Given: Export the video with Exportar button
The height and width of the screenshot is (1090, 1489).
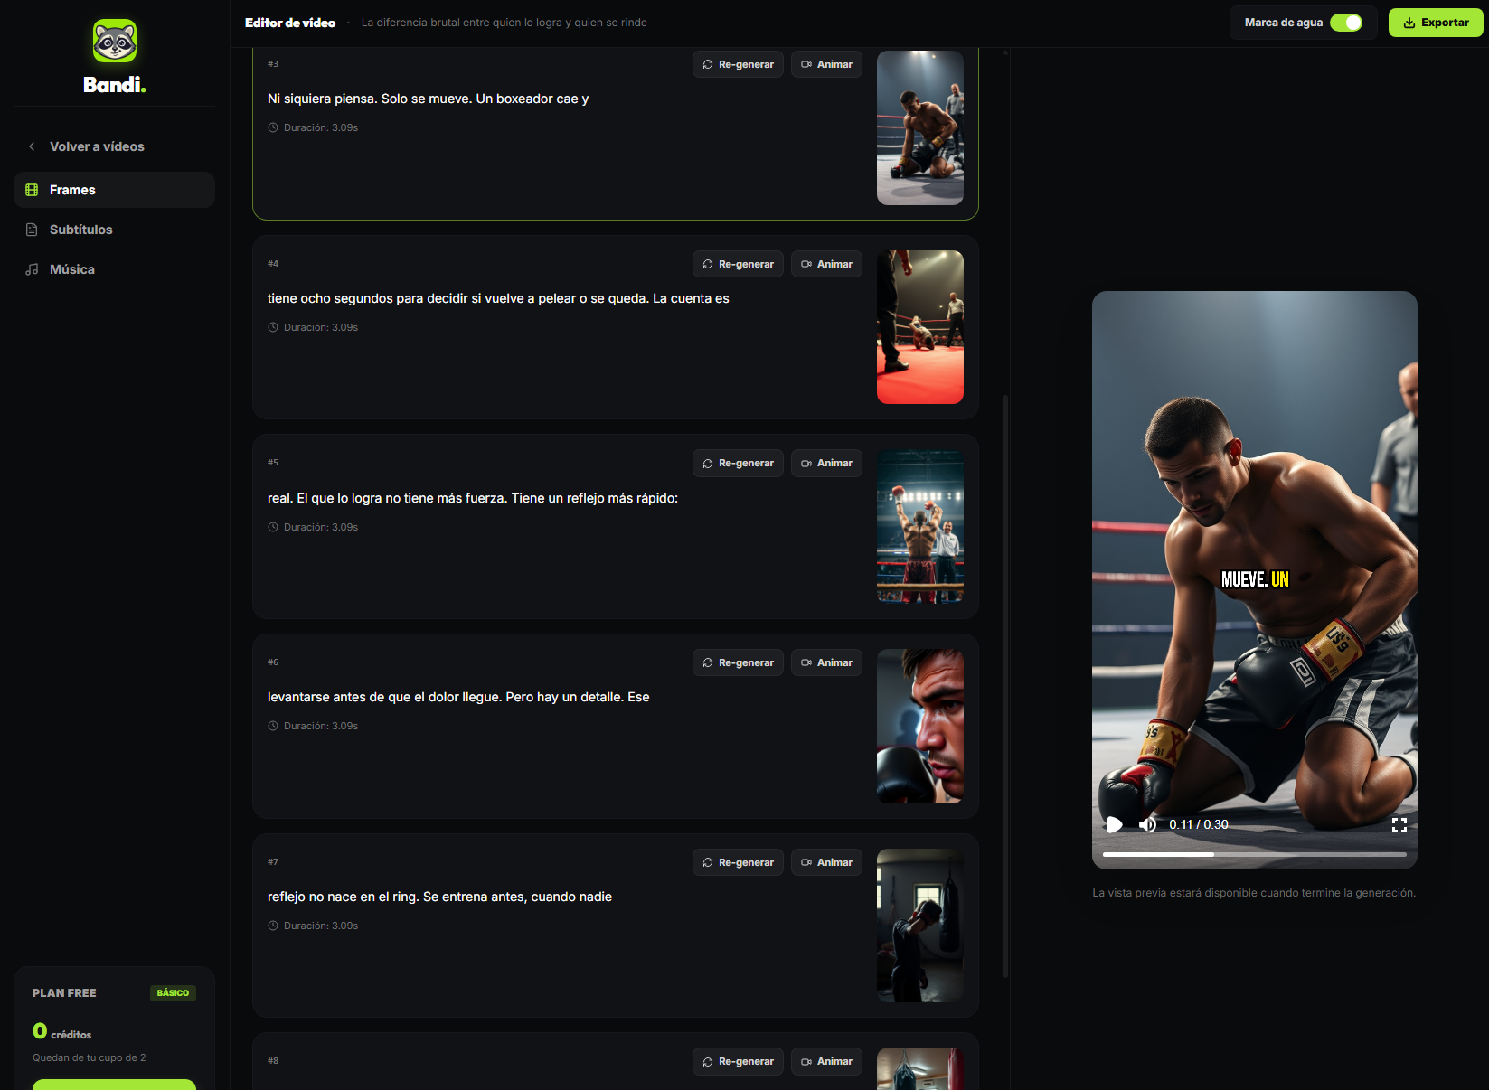Looking at the screenshot, I should 1436,23.
